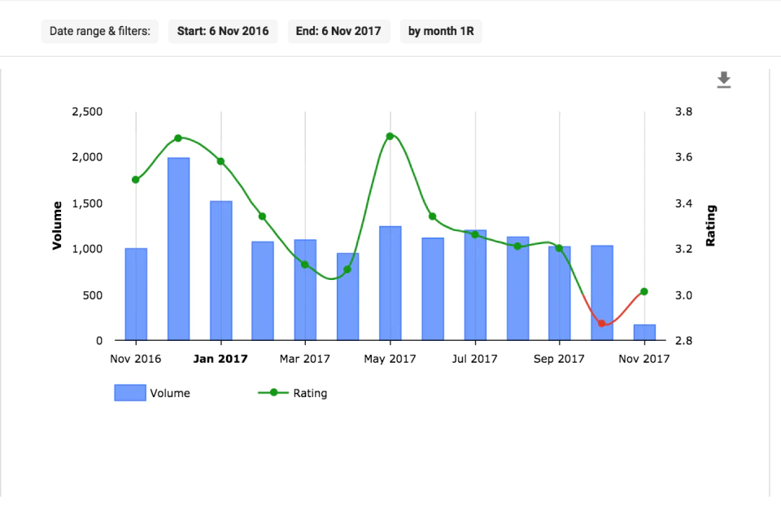Screen dimensions: 781x515
Task: Click the Date range & filters button
Action: [x=99, y=32]
